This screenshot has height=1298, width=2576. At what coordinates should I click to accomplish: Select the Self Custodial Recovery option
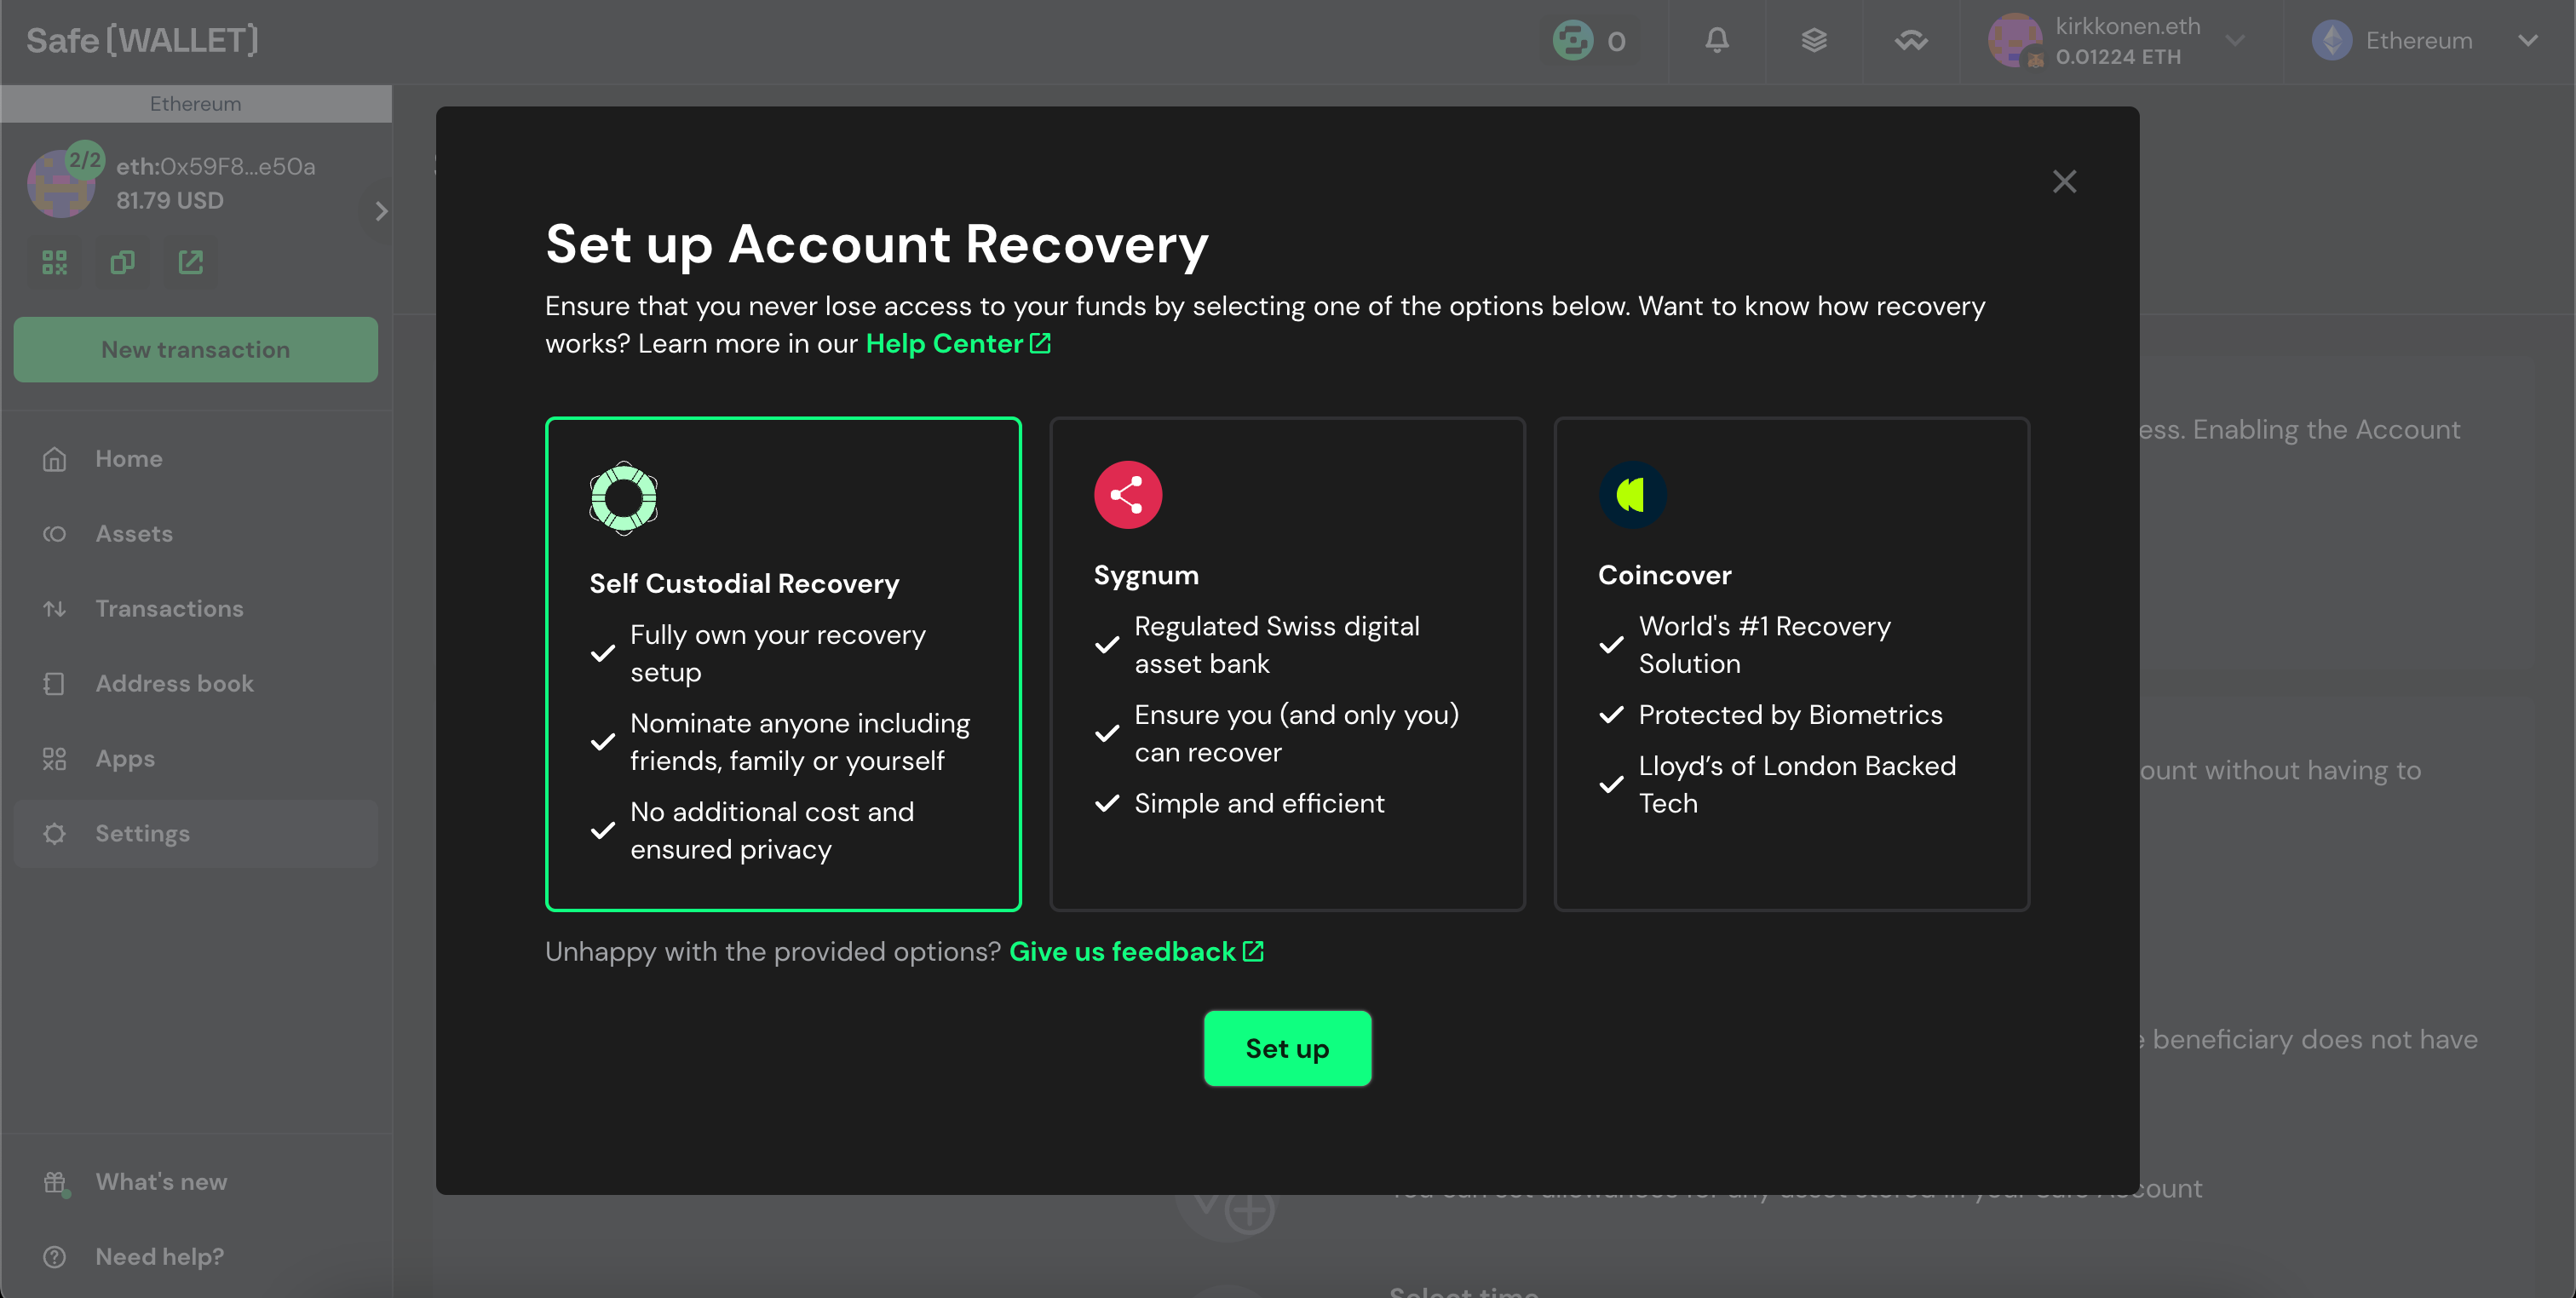click(783, 663)
